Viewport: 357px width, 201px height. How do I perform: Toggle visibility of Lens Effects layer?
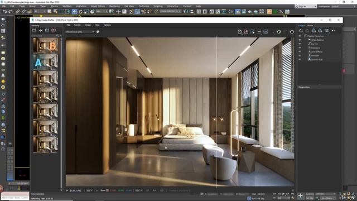coord(300,51)
